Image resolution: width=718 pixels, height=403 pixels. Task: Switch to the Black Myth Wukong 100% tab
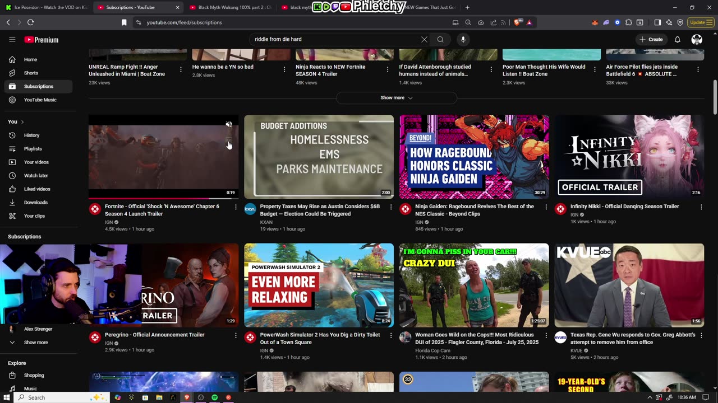(x=230, y=7)
